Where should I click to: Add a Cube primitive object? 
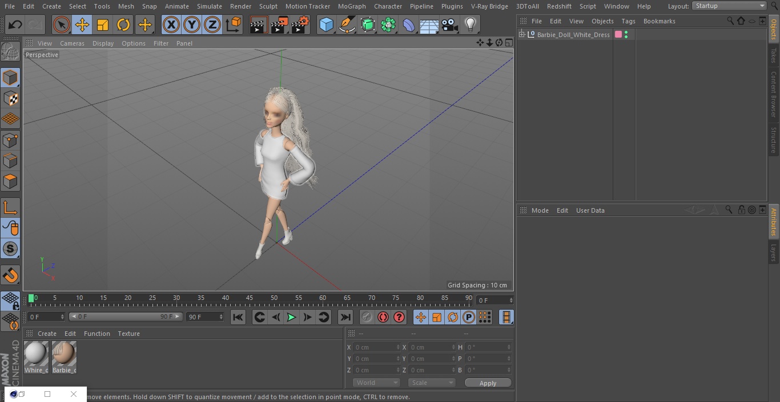[x=326, y=25]
